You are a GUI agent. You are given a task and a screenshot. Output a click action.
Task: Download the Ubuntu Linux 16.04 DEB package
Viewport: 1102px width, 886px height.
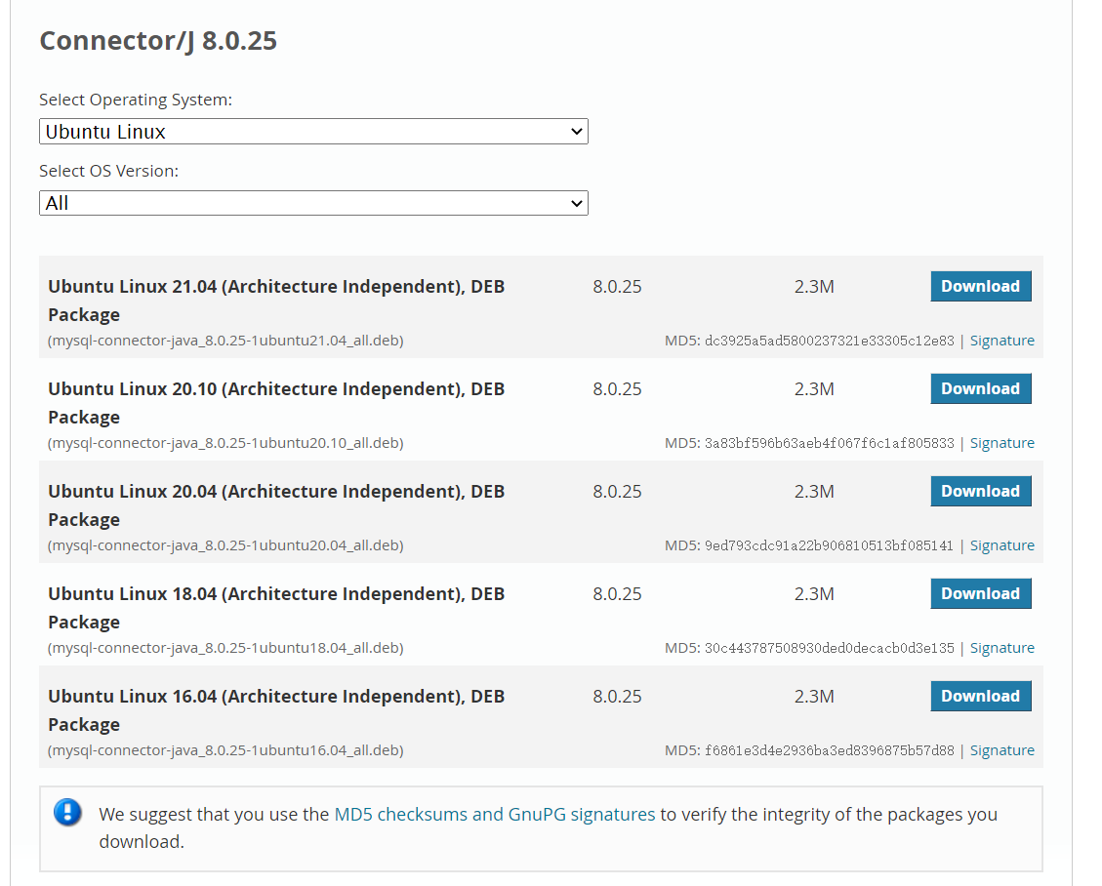click(x=980, y=697)
